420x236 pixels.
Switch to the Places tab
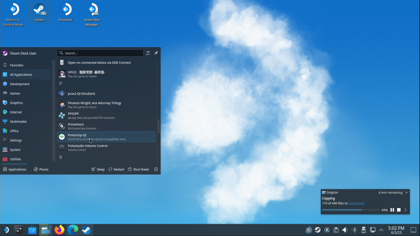pos(41,169)
